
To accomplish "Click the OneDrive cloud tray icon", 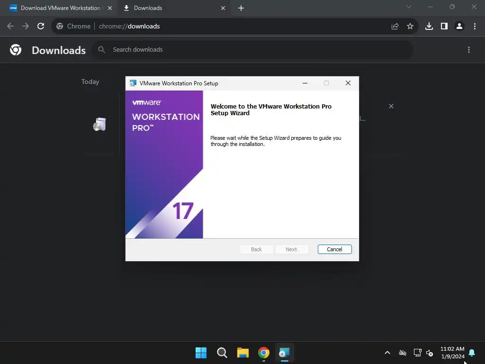I will point(403,353).
